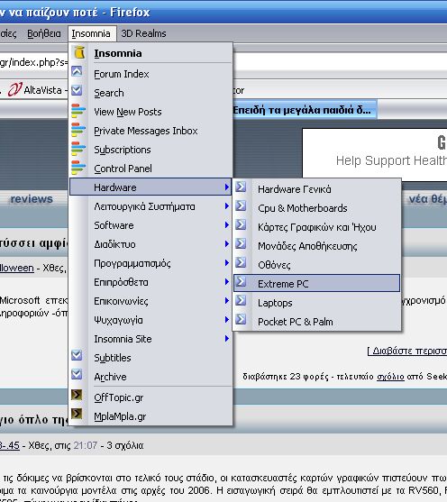This screenshot has width=447, height=502.
Task: Expand the Ψυχαγωγία submenu arrow
Action: click(x=227, y=320)
